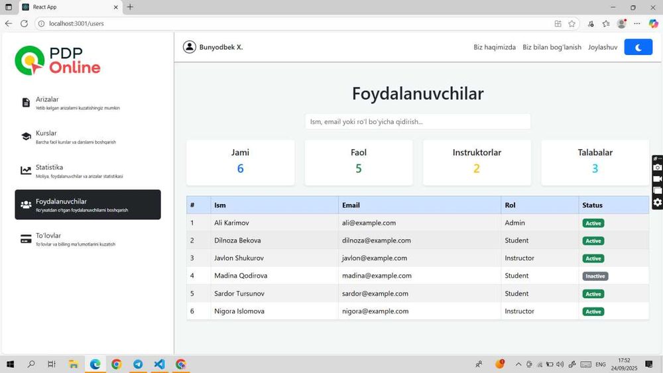Open Telegram from the taskbar
Screen dimensions: 663x373
pos(138,364)
